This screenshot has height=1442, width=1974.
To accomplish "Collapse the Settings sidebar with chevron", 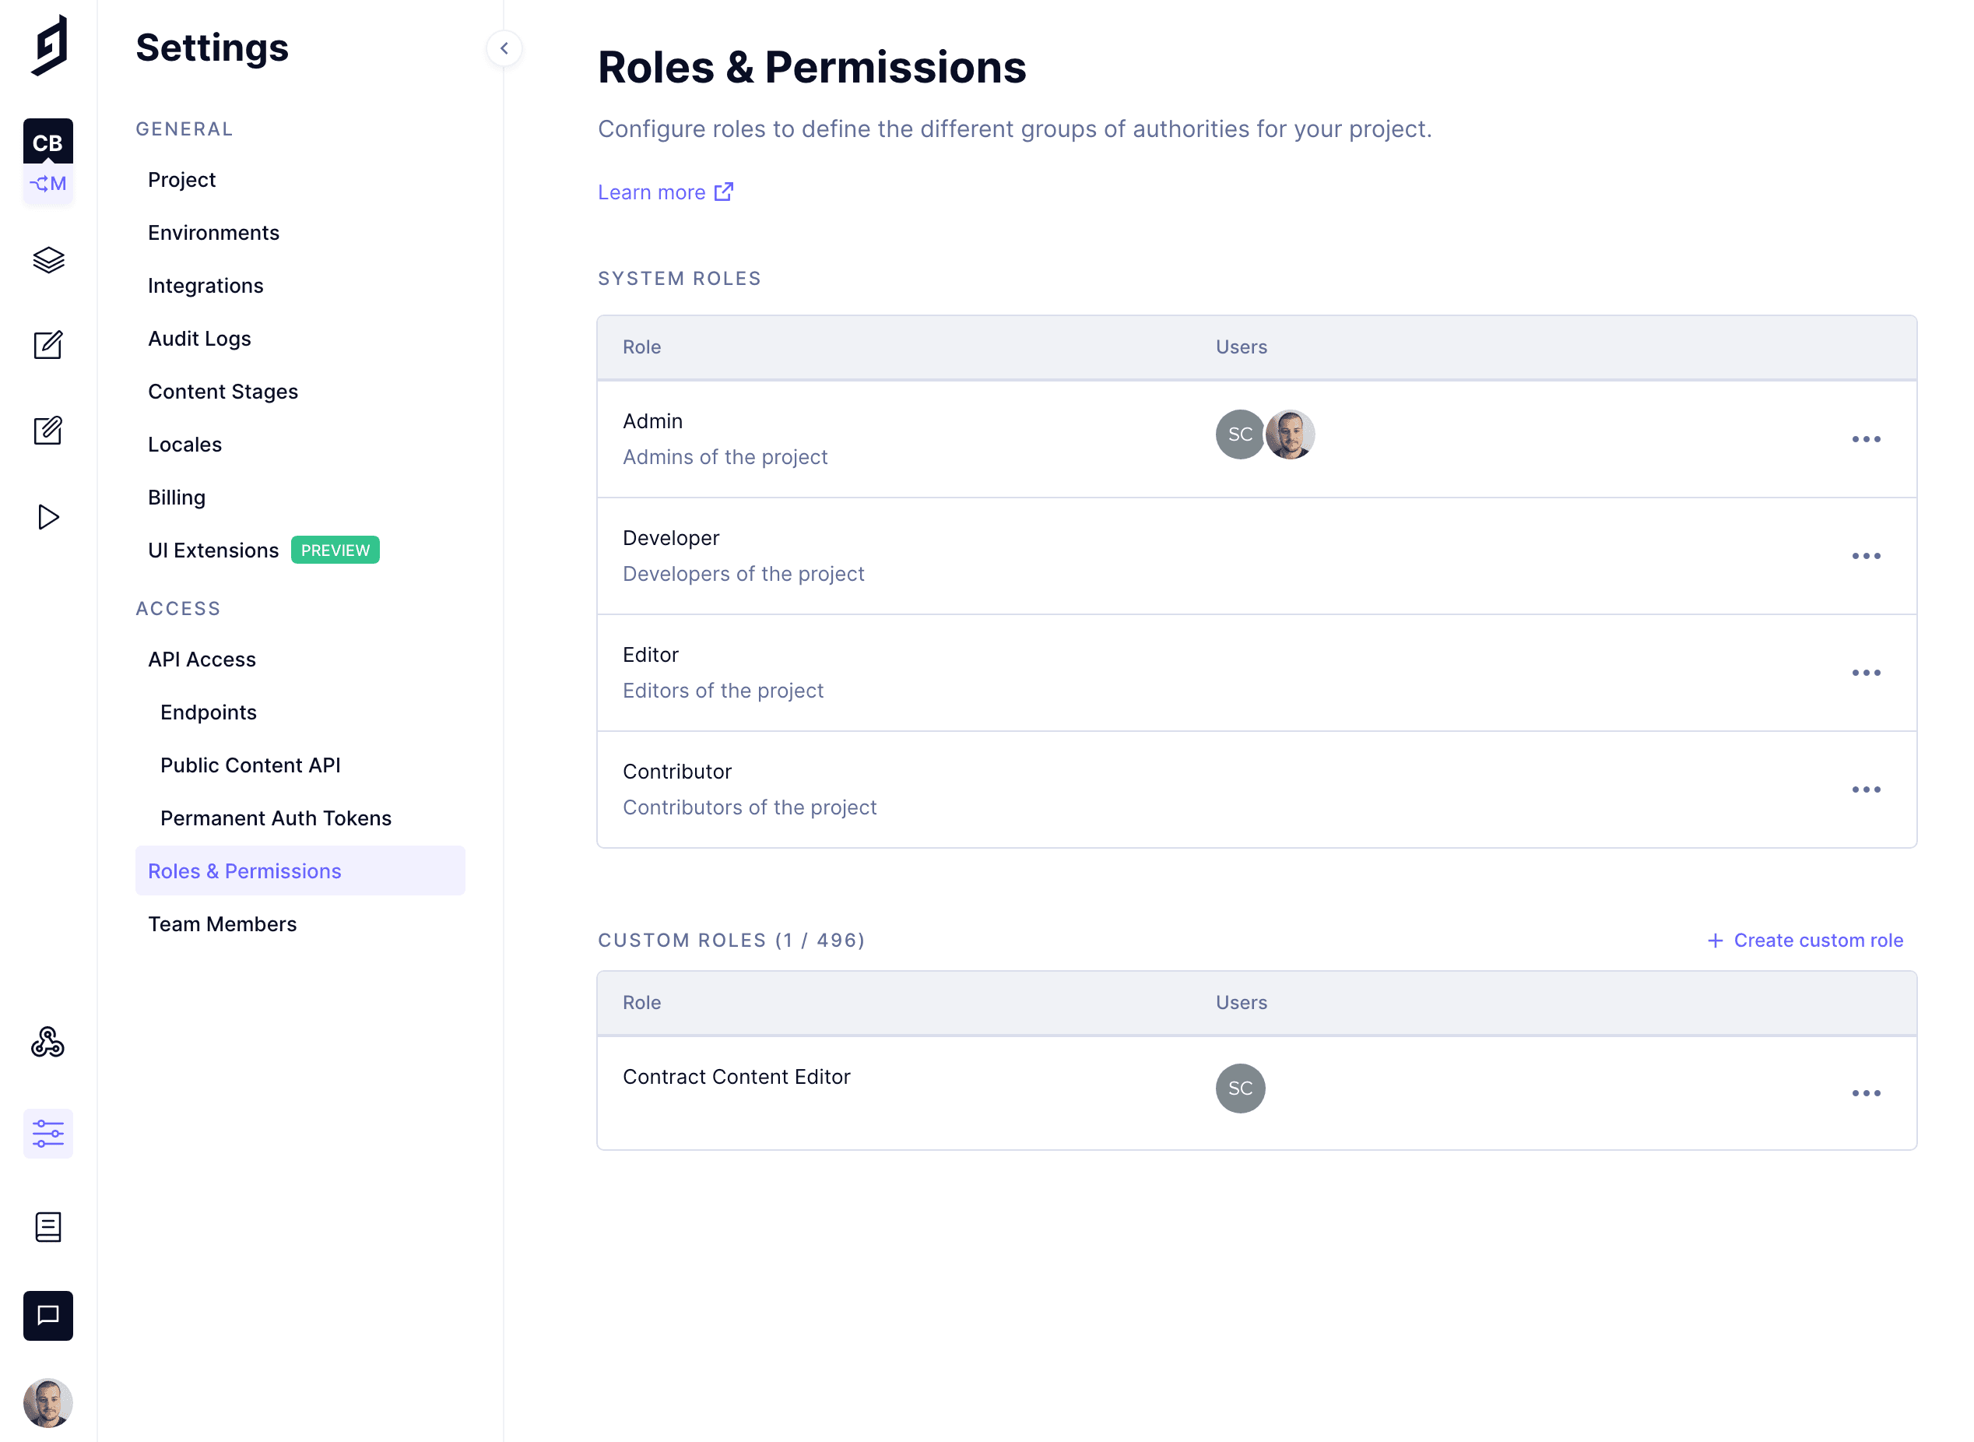I will pyautogui.click(x=504, y=48).
